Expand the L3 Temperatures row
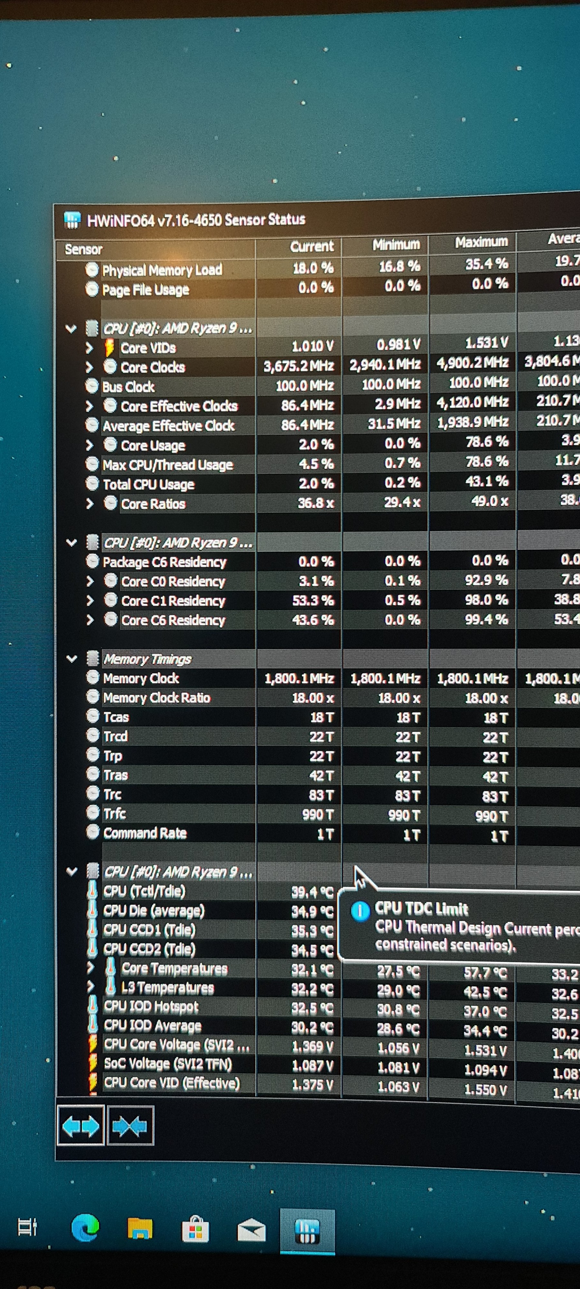580x1289 pixels. click(x=91, y=987)
